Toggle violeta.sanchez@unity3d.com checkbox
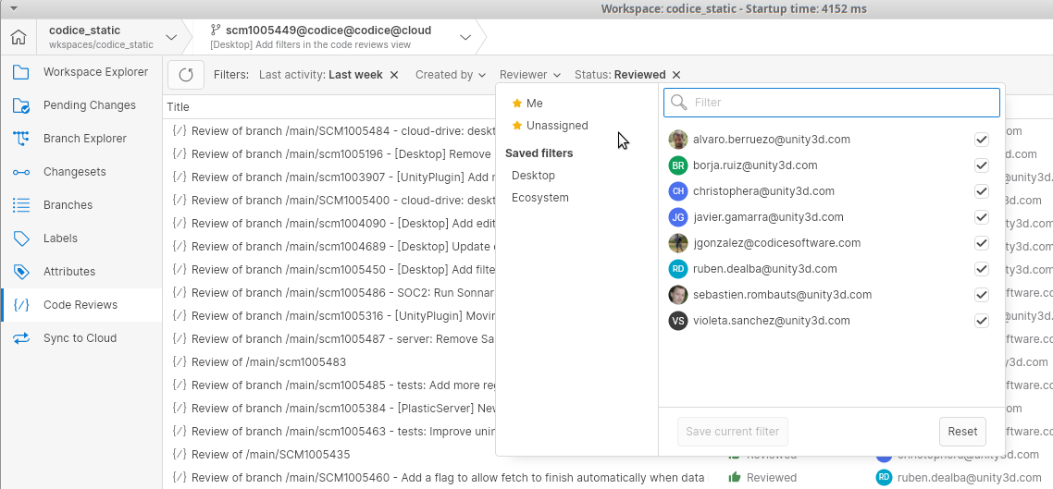1053x489 pixels. [981, 321]
